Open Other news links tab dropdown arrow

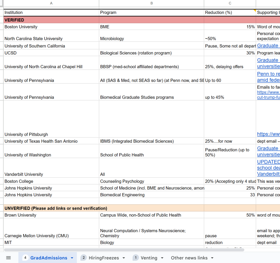pyautogui.click(x=212, y=258)
